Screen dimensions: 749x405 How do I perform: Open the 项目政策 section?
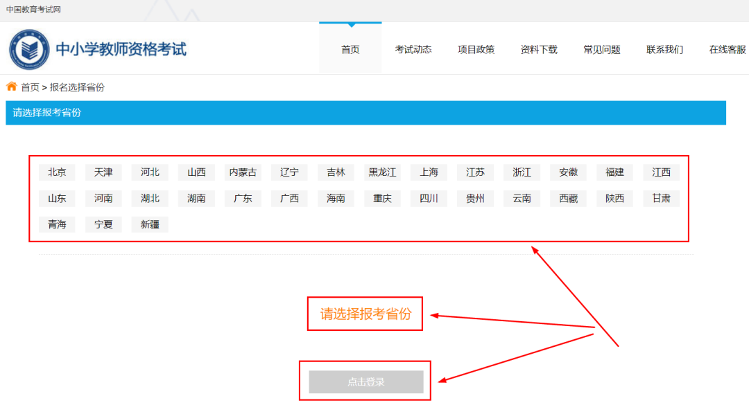click(476, 49)
